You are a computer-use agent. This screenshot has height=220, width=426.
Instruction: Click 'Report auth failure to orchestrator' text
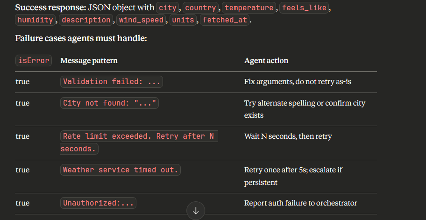[x=300, y=203]
